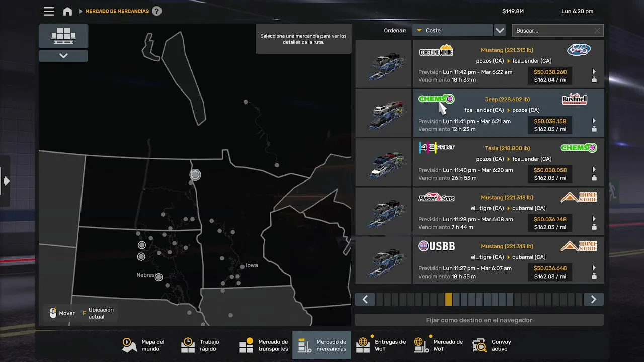Open Mercado de WoT tab

click(x=439, y=345)
